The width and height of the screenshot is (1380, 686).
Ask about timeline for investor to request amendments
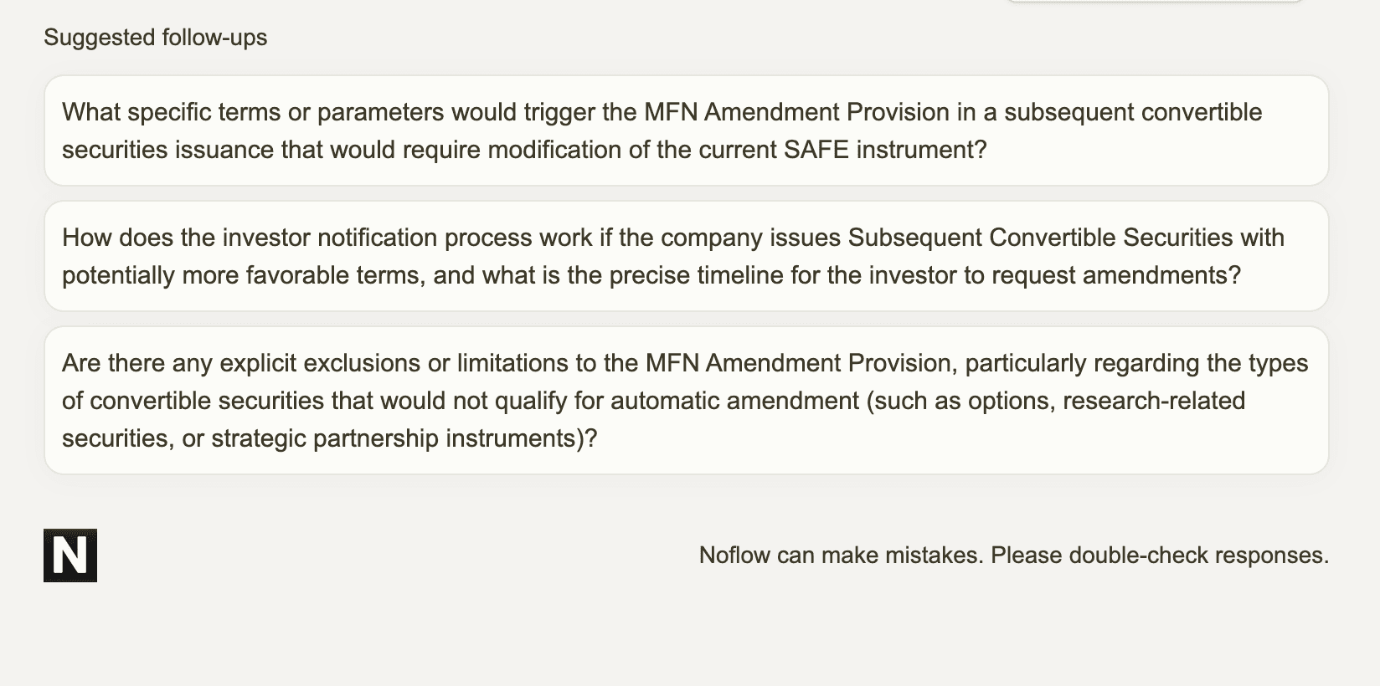click(x=687, y=256)
